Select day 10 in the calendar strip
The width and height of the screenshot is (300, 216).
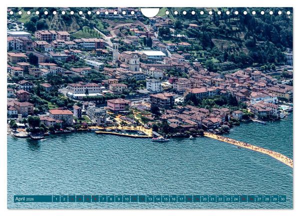pos(126,199)
